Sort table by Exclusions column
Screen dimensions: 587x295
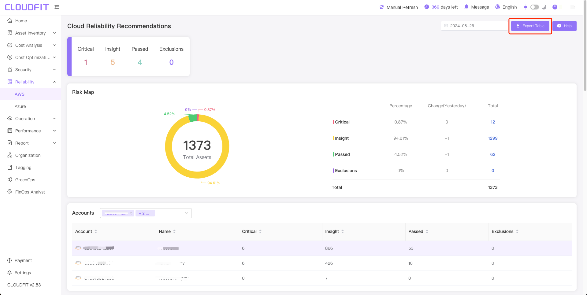coord(517,231)
